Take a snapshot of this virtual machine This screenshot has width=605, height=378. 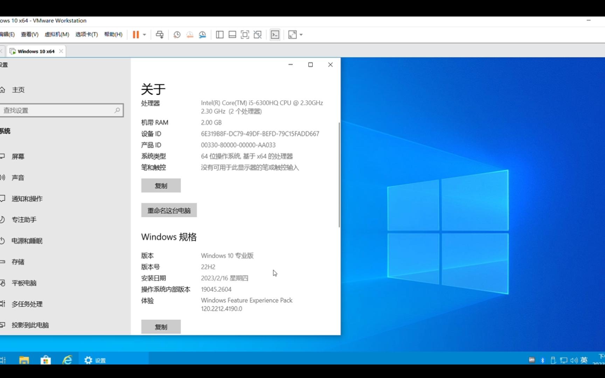point(177,35)
